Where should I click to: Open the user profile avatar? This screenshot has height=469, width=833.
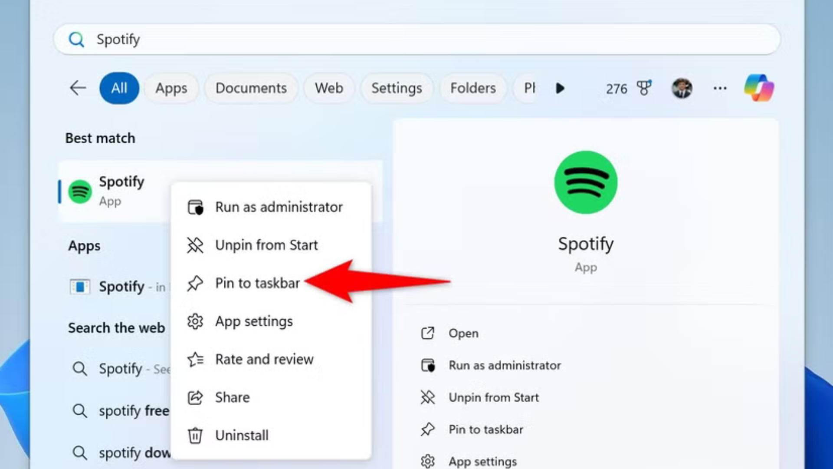pyautogui.click(x=682, y=88)
